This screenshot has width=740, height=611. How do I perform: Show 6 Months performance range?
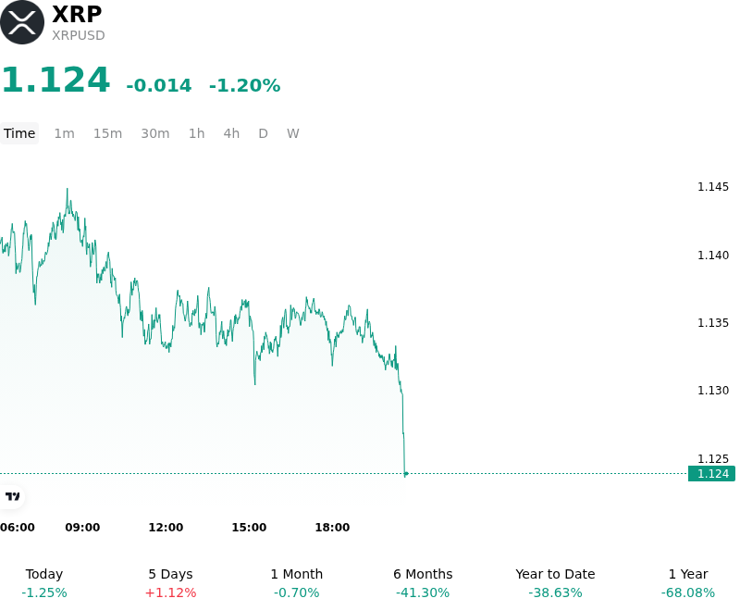tap(423, 583)
